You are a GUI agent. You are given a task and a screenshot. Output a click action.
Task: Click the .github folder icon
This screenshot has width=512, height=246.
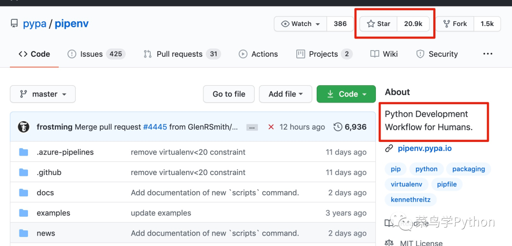pyautogui.click(x=24, y=172)
